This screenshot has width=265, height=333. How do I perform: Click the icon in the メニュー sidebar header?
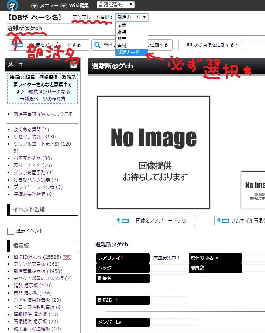[x=74, y=65]
